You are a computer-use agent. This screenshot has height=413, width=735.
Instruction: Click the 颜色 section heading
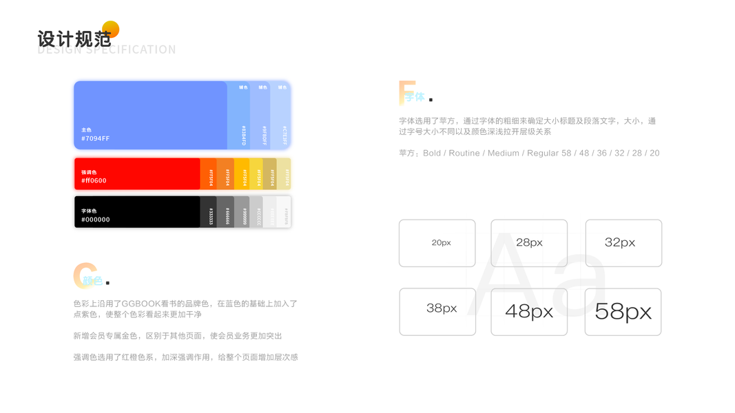92,281
